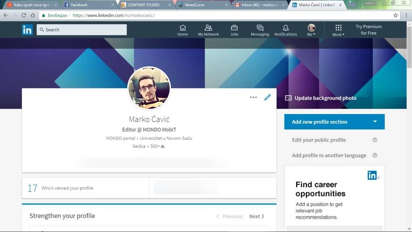
Task: Click Edit your public profile link
Action: pyautogui.click(x=319, y=140)
